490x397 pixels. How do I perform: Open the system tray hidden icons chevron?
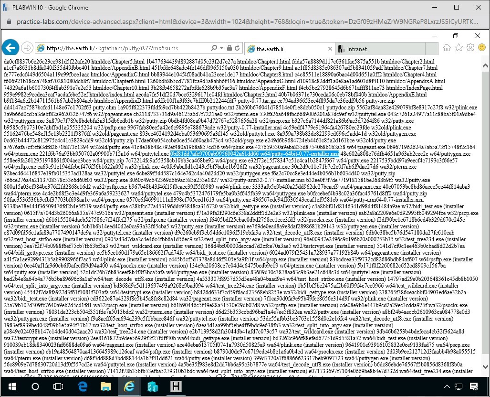tap(447, 387)
